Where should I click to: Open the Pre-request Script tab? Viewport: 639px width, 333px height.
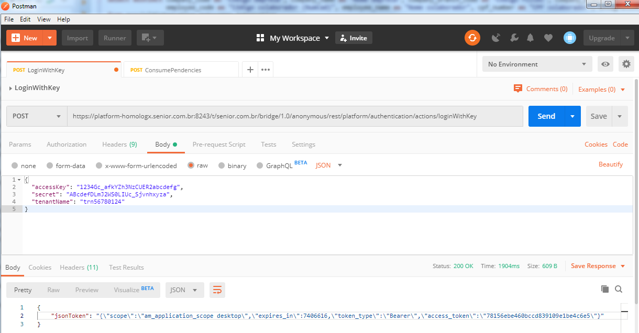coord(219,144)
